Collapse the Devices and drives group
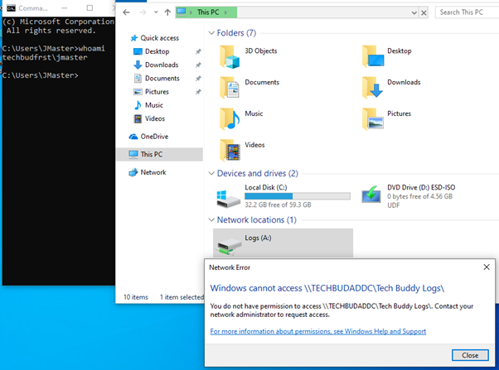The height and width of the screenshot is (370, 499). [x=211, y=174]
